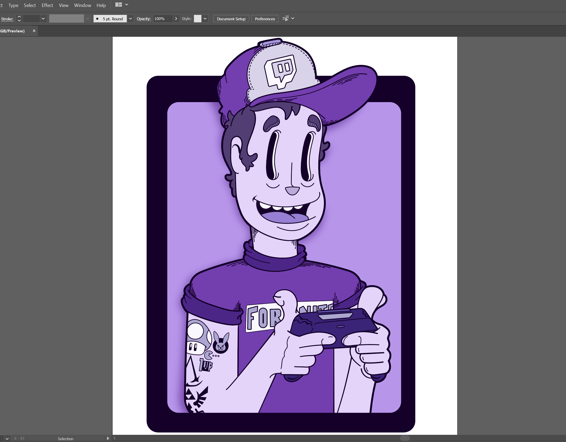This screenshot has width=566, height=442.
Task: Open the View menu
Action: coord(64,5)
